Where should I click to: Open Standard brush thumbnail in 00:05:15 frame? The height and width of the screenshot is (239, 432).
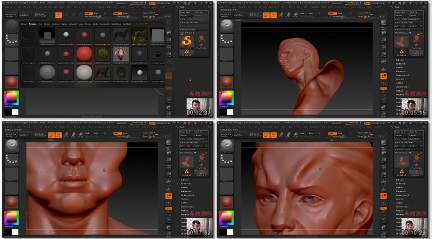point(226,26)
